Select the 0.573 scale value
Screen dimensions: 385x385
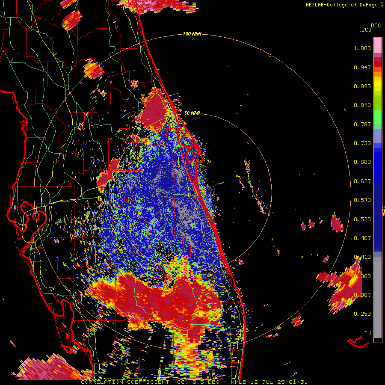362,200
